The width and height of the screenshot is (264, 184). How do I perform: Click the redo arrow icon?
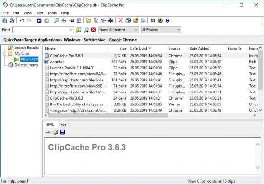(29, 21)
